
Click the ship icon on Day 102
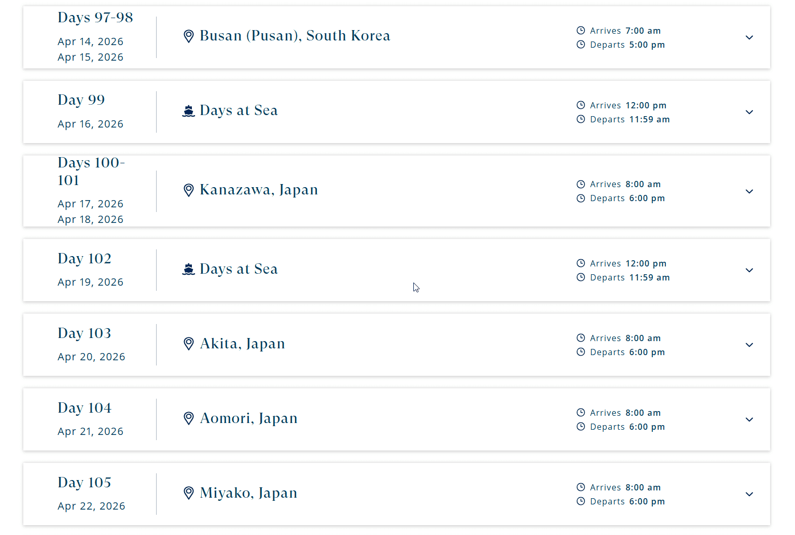189,269
